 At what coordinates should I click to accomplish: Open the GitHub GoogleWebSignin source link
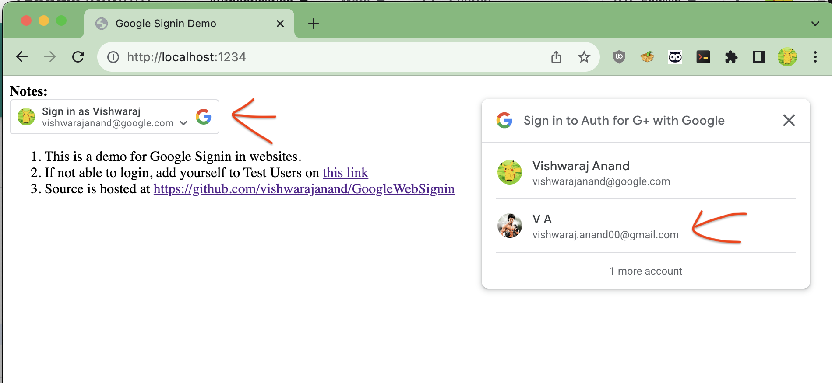(x=304, y=189)
